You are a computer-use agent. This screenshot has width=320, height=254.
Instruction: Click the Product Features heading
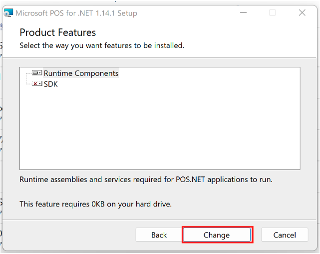point(57,32)
